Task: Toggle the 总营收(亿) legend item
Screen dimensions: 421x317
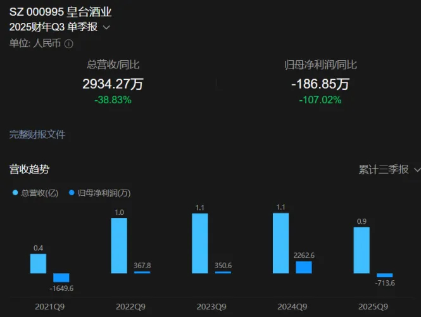Action: tap(35, 193)
